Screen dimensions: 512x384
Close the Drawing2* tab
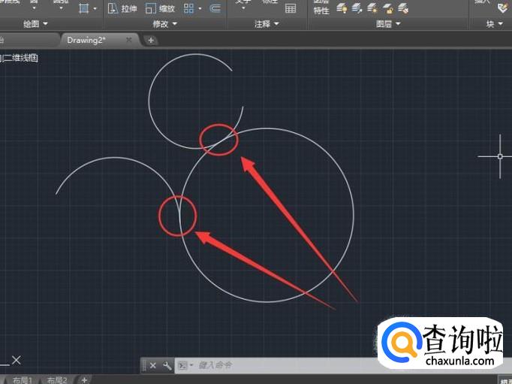(129, 40)
